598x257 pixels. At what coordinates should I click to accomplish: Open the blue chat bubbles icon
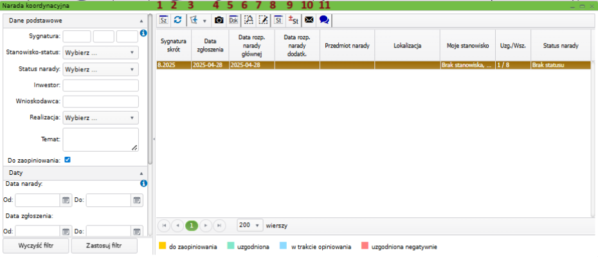pos(324,20)
